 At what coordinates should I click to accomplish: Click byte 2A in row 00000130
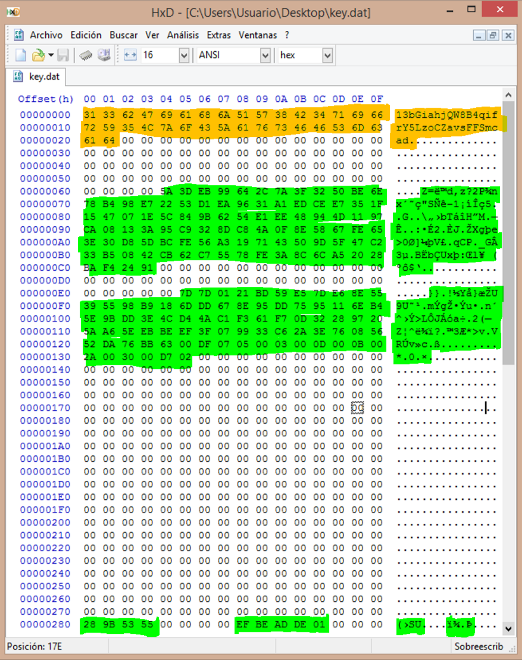(90, 357)
